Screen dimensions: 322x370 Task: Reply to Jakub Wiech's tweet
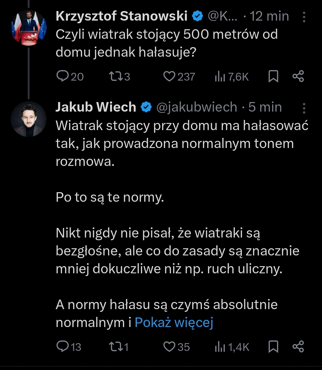(63, 347)
